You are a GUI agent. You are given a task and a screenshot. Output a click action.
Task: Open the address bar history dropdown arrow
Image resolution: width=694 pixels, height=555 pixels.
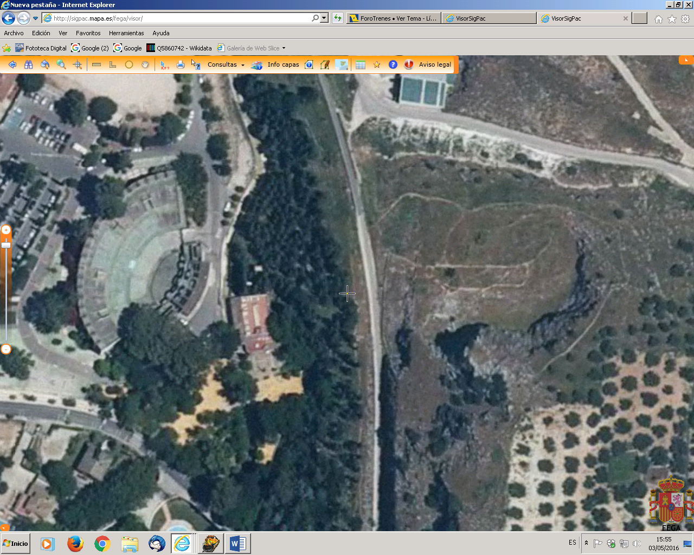coord(324,18)
